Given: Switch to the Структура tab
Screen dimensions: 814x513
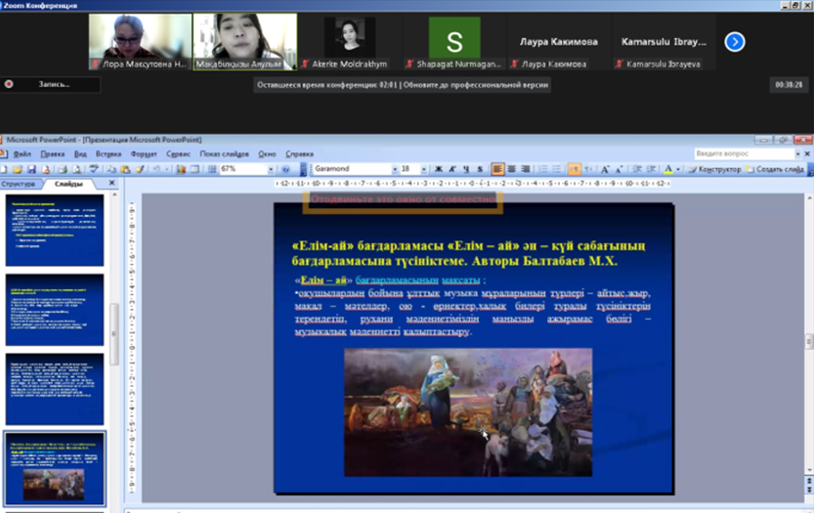Looking at the screenshot, I should (x=19, y=184).
